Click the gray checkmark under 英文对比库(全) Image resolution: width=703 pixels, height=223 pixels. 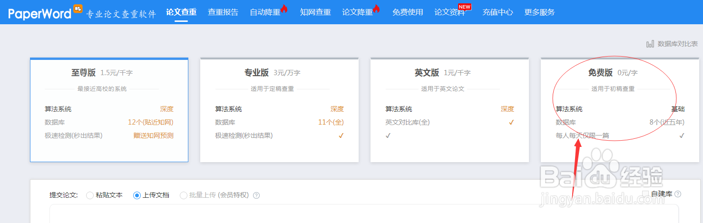point(388,136)
